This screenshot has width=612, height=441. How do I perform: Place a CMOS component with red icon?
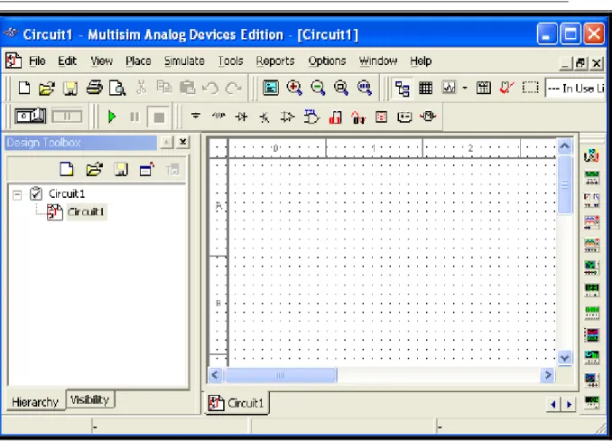[335, 117]
